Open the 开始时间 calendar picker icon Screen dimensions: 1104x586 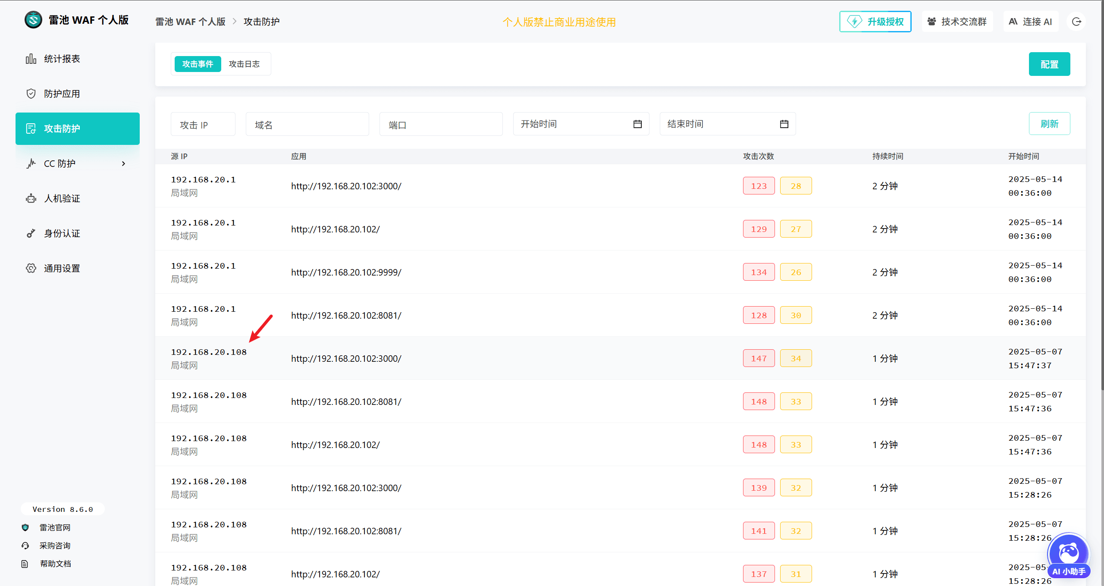coord(637,124)
